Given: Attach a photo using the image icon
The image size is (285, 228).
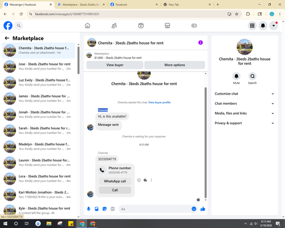Looking at the screenshot, I should (x=96, y=209).
